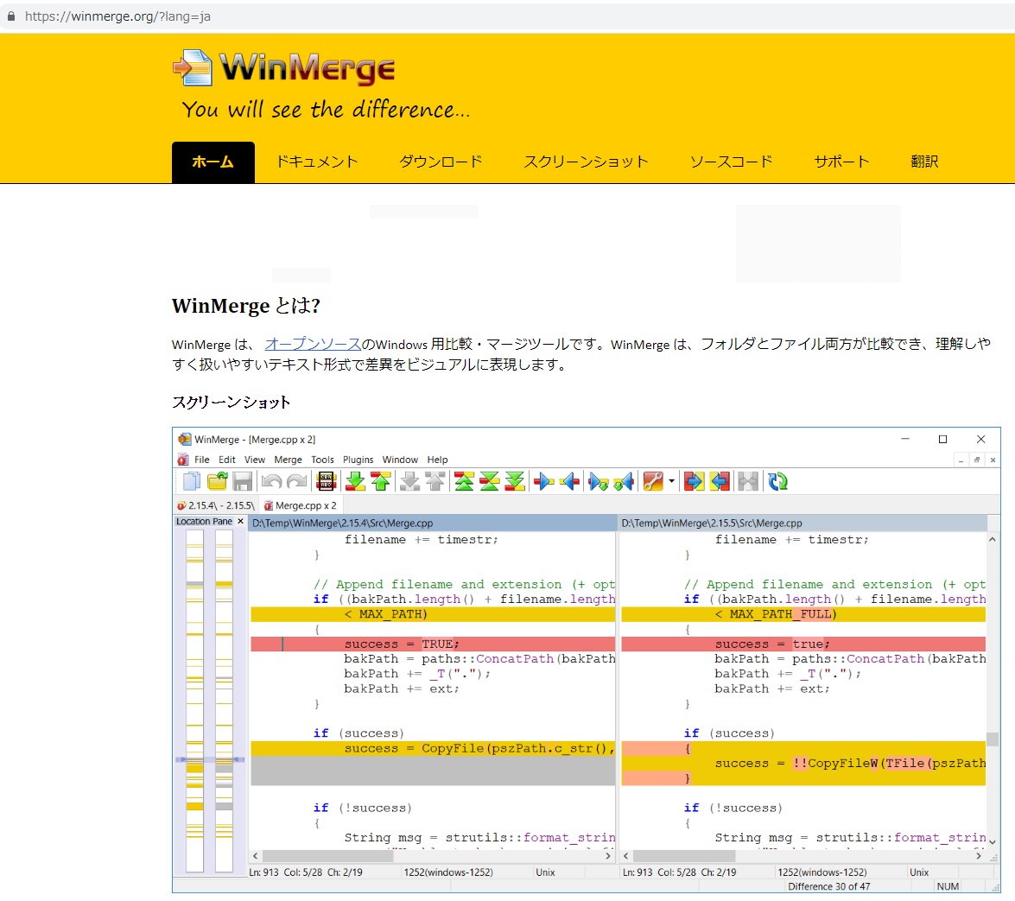Click the Copy Right blue arrow icon
The image size is (1015, 901).
coord(543,481)
